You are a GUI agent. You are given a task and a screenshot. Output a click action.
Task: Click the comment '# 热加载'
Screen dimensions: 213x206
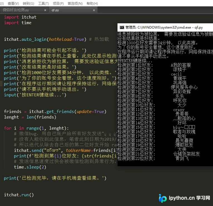pos(99,39)
